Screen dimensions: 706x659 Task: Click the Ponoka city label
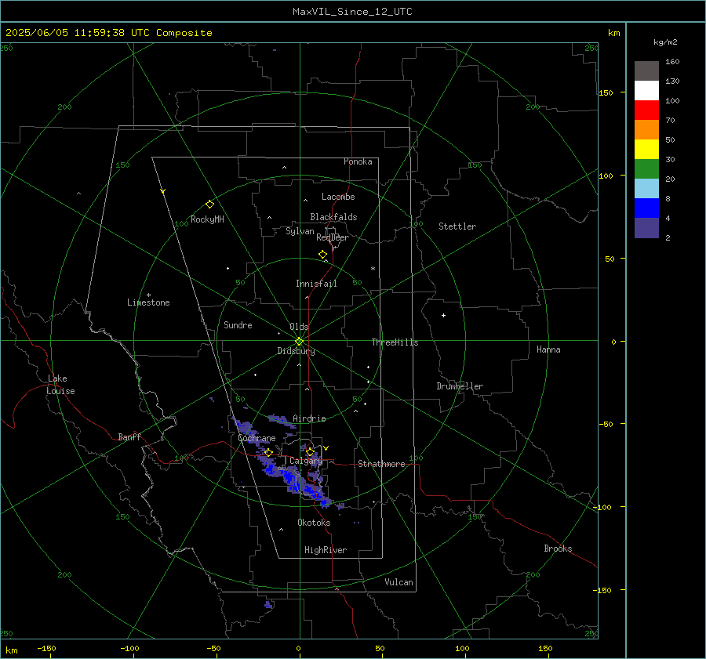point(358,161)
